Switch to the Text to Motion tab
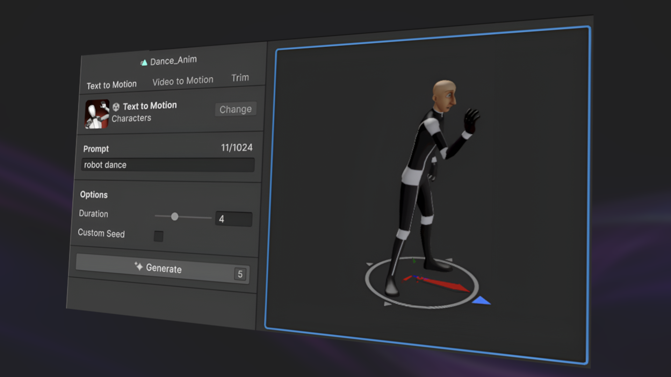Screen dimensions: 671x377 [112, 84]
